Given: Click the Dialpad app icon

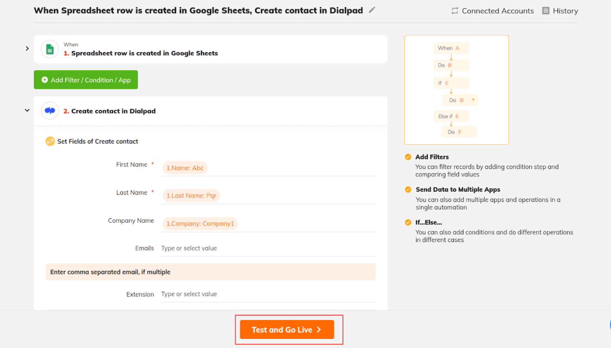Looking at the screenshot, I should tap(50, 111).
